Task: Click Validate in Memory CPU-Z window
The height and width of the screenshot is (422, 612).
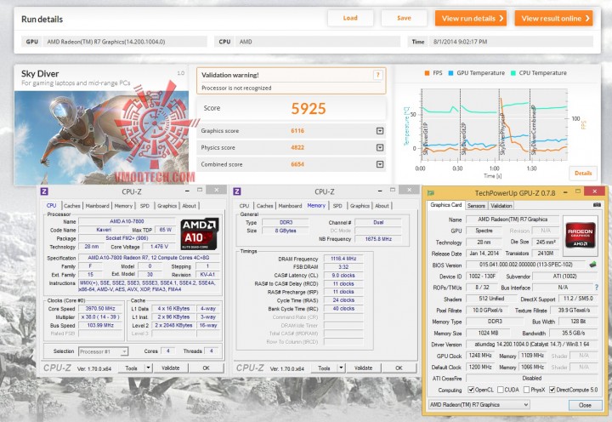Action: click(364, 368)
